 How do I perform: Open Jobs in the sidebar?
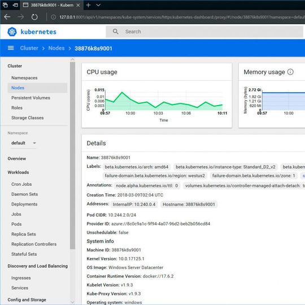click(16, 214)
